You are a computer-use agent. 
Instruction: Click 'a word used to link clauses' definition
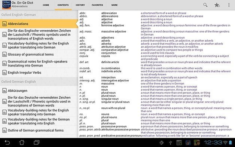(x=158, y=53)
